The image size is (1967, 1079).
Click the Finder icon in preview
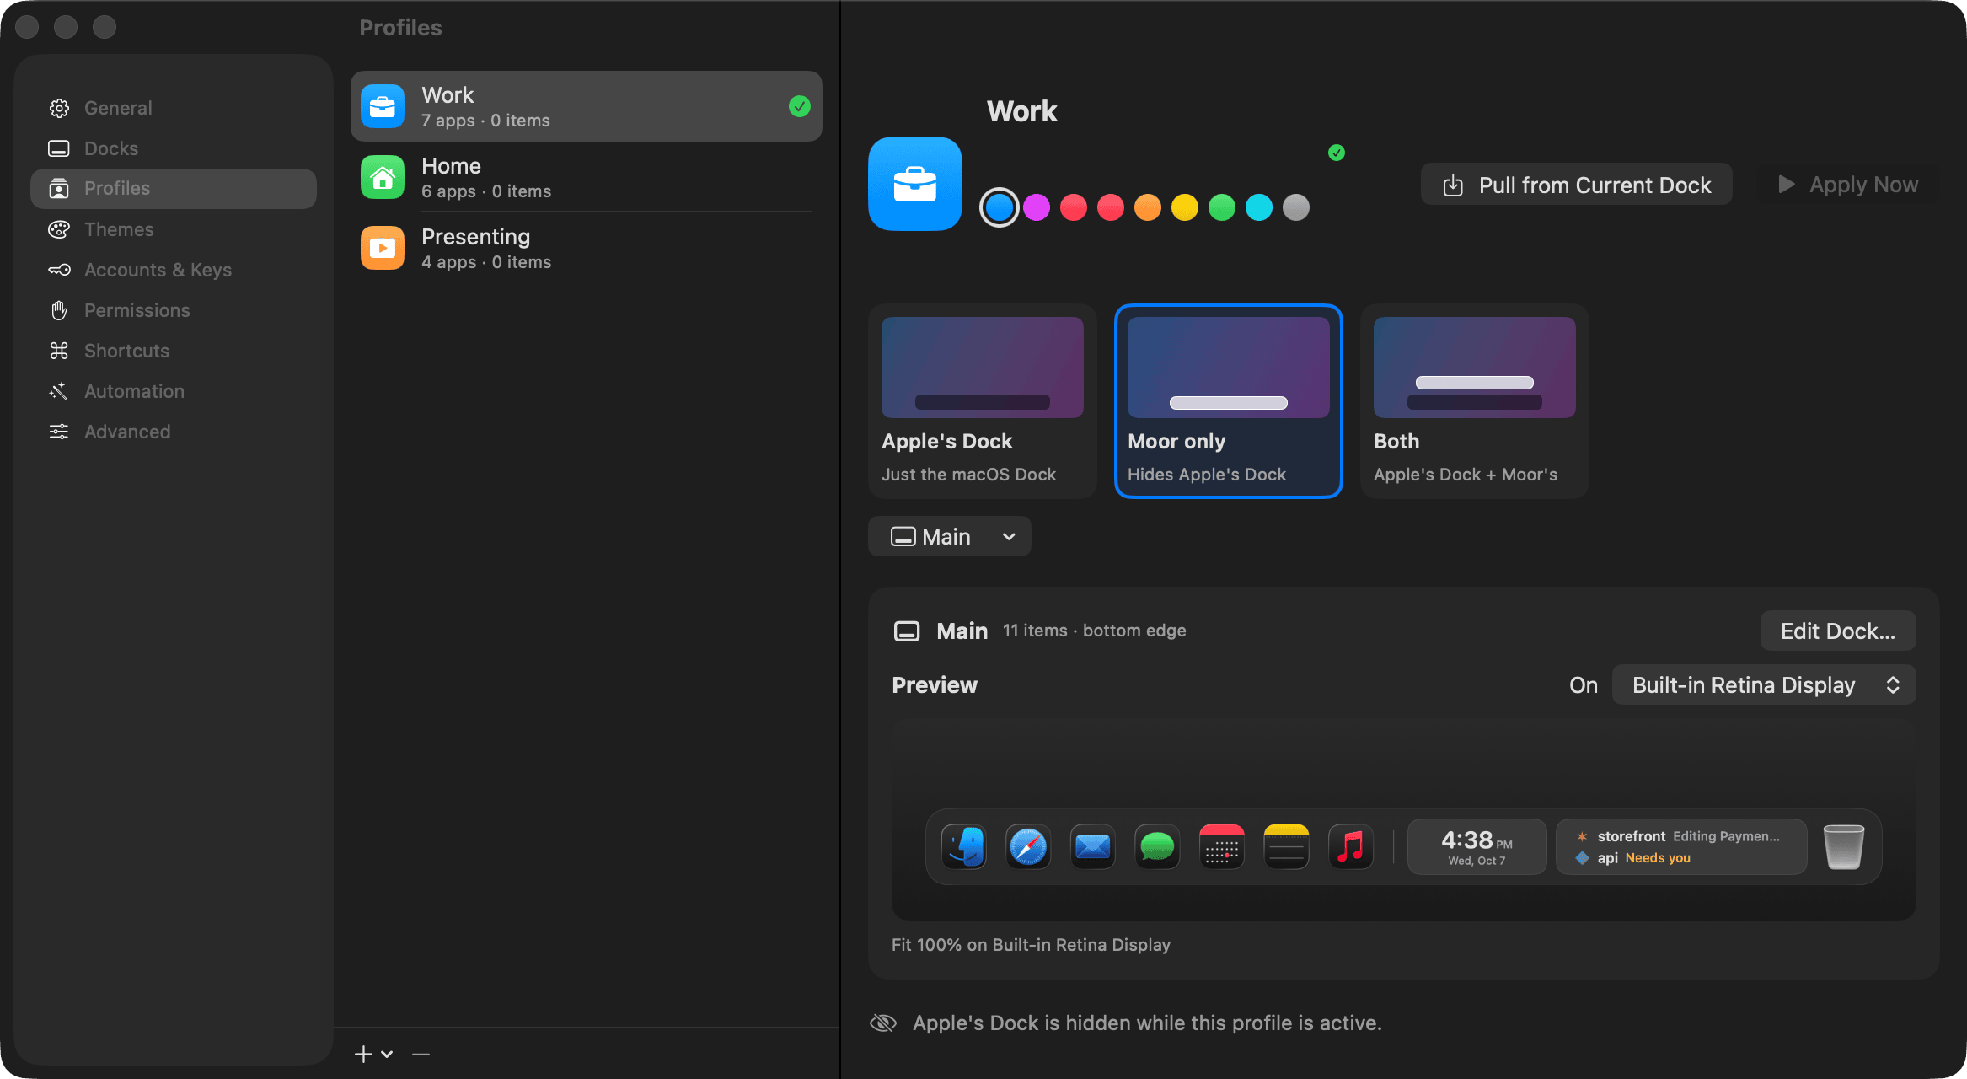964,847
